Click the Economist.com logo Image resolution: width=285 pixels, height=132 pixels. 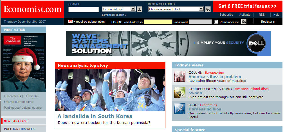coord(32,9)
